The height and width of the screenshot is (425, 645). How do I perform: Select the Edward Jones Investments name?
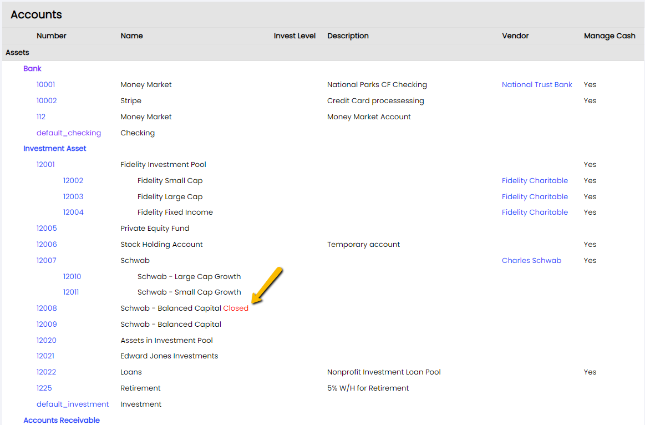click(169, 356)
